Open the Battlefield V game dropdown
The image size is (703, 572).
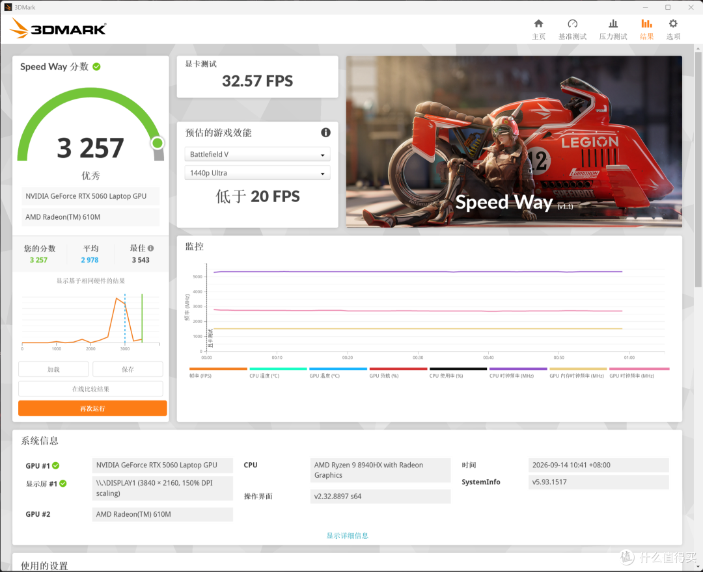coord(257,155)
